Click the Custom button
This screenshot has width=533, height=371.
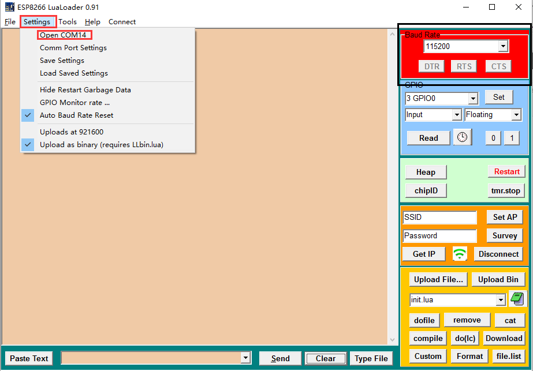pyautogui.click(x=428, y=357)
